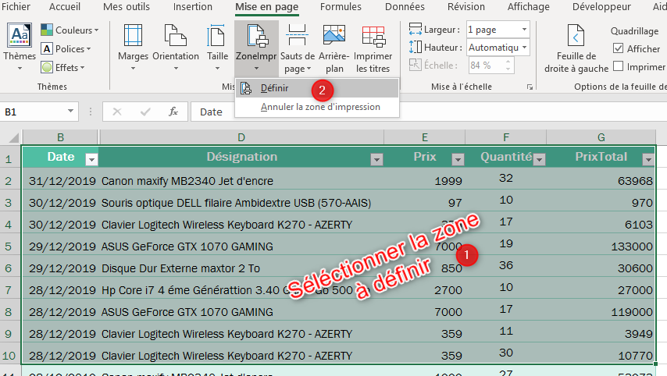
Task: Open the Hauteur height dropdown
Action: tap(525, 47)
